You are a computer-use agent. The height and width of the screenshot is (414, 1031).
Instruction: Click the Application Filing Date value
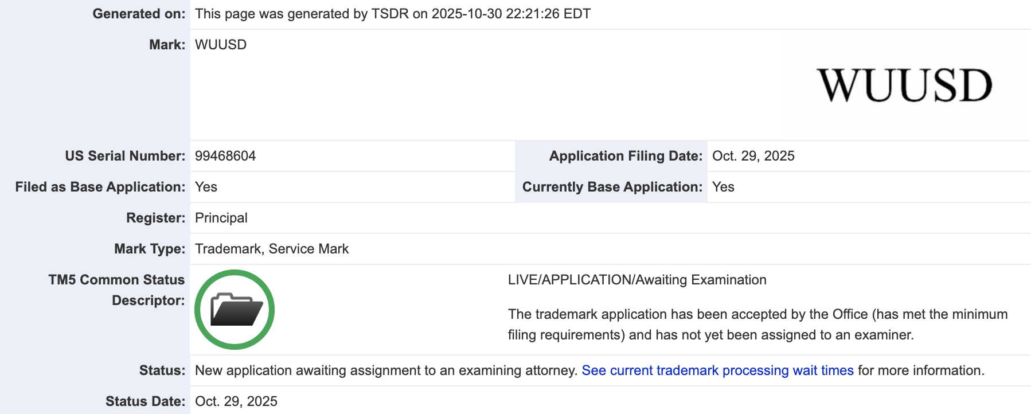click(x=753, y=156)
